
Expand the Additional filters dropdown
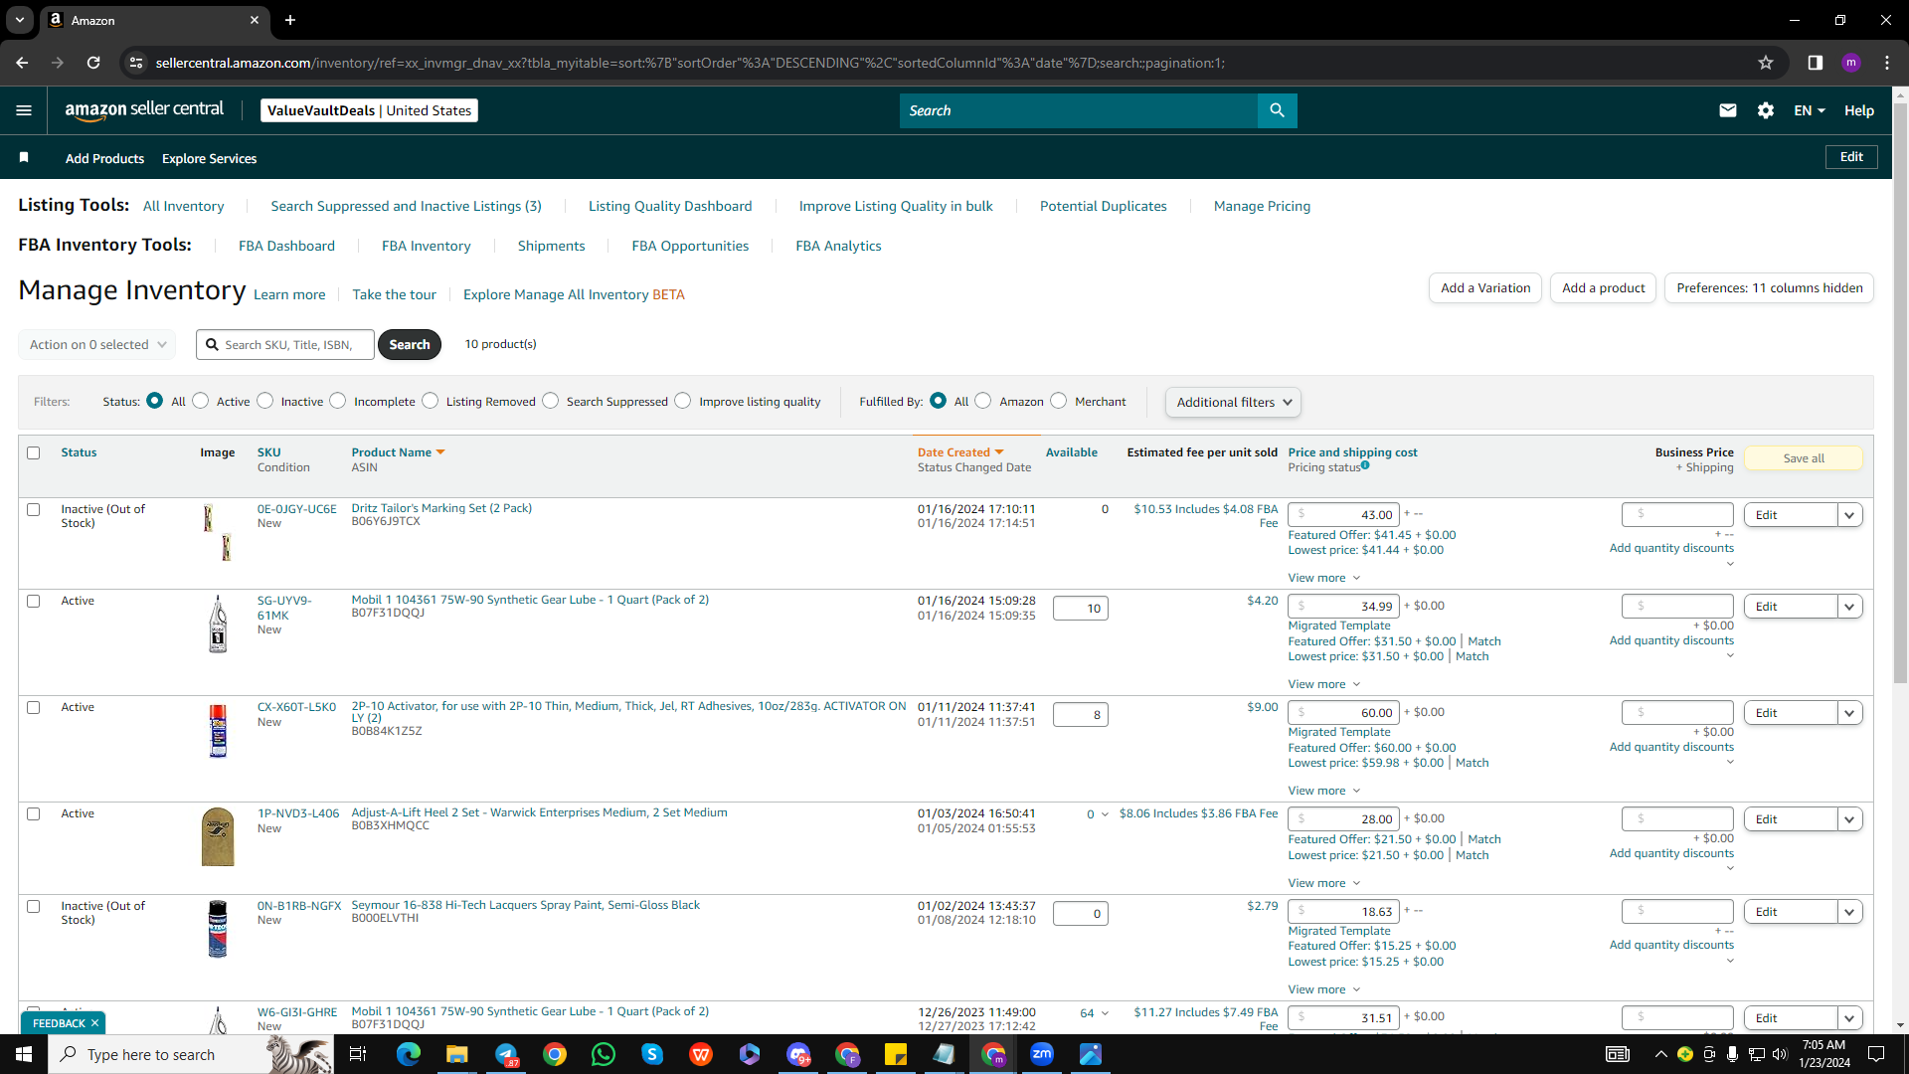(1233, 402)
